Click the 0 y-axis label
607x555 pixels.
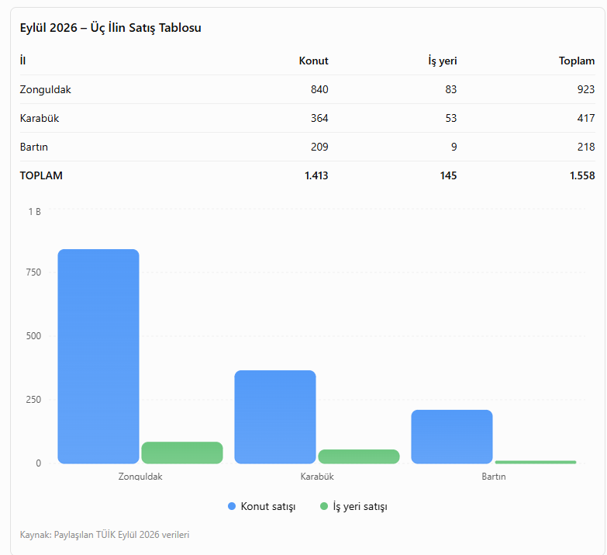pyautogui.click(x=38, y=463)
